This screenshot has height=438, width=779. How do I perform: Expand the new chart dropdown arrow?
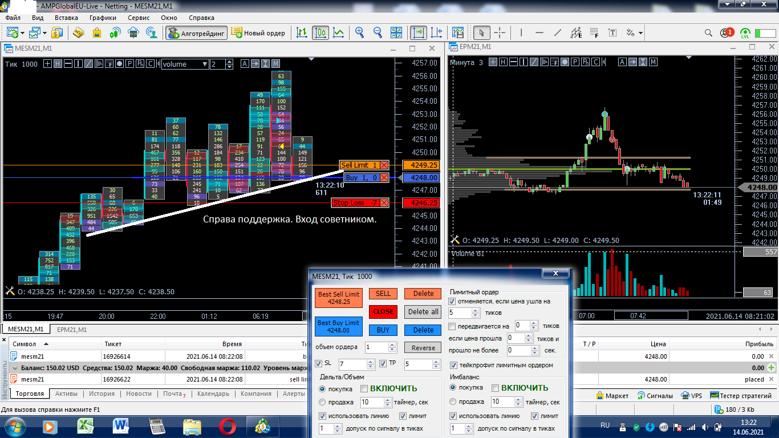(21, 33)
